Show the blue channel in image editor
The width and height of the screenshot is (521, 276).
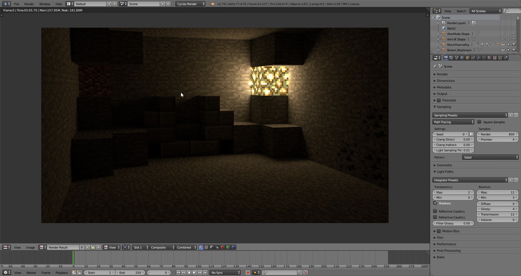[x=233, y=247]
